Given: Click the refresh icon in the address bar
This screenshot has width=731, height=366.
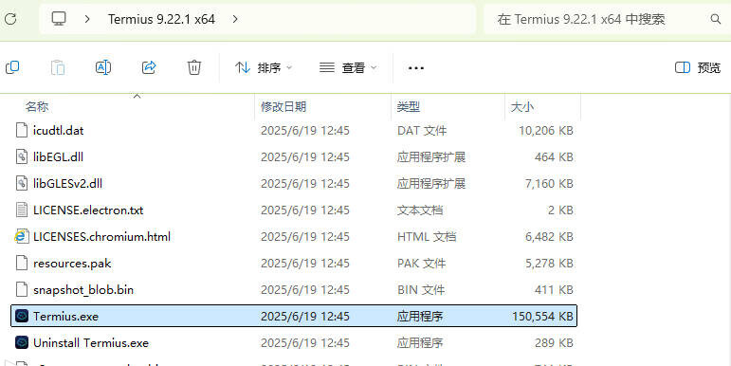Looking at the screenshot, I should pos(10,19).
